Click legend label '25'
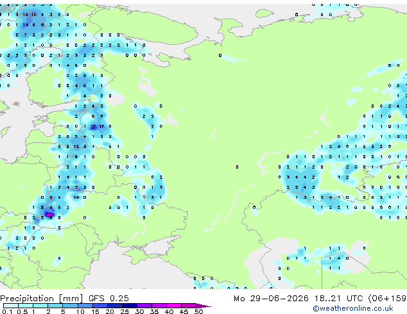Screen dimensions: 407x314 point(125,311)
